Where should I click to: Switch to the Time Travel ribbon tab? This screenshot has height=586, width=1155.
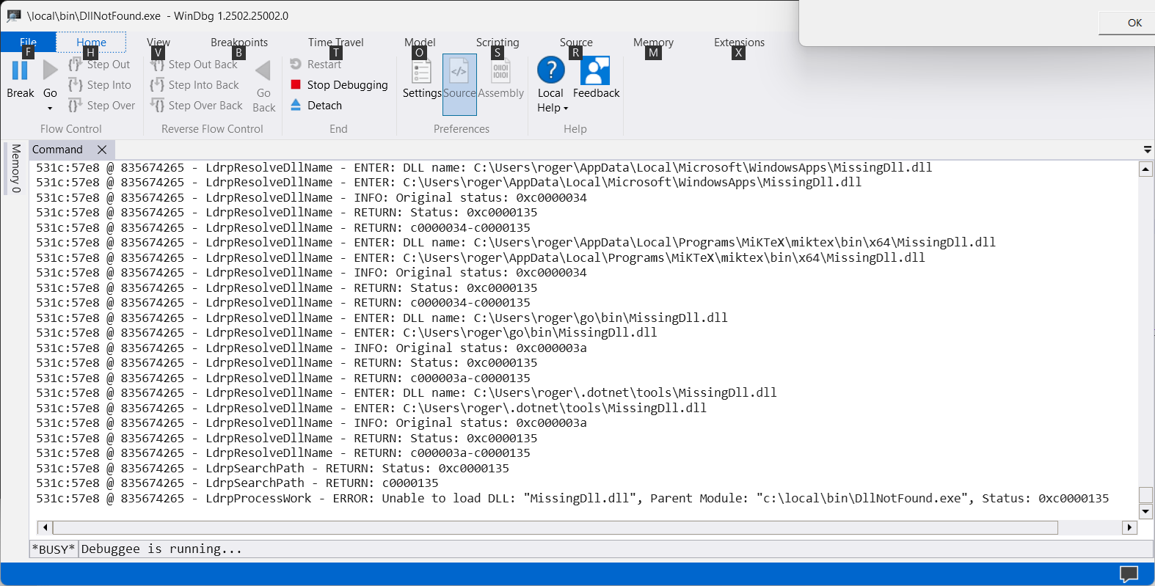pyautogui.click(x=336, y=43)
